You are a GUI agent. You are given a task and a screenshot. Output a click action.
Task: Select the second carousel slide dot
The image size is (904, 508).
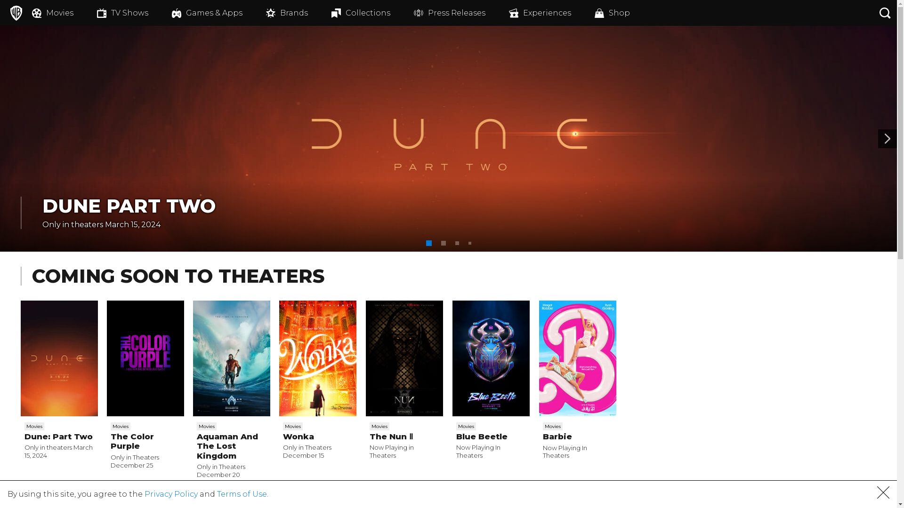point(444,243)
